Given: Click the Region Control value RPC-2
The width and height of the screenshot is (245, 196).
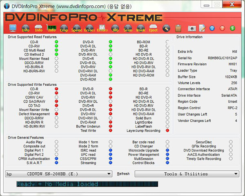Looking at the screenshot, I should [232, 108].
